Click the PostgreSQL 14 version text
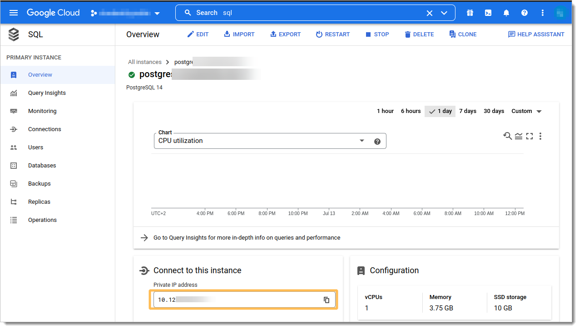The width and height of the screenshot is (579, 329). click(x=144, y=88)
